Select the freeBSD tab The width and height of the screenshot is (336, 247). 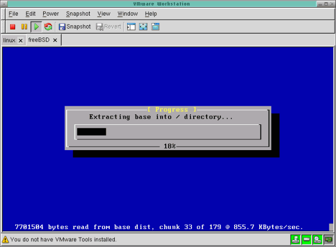(39, 40)
